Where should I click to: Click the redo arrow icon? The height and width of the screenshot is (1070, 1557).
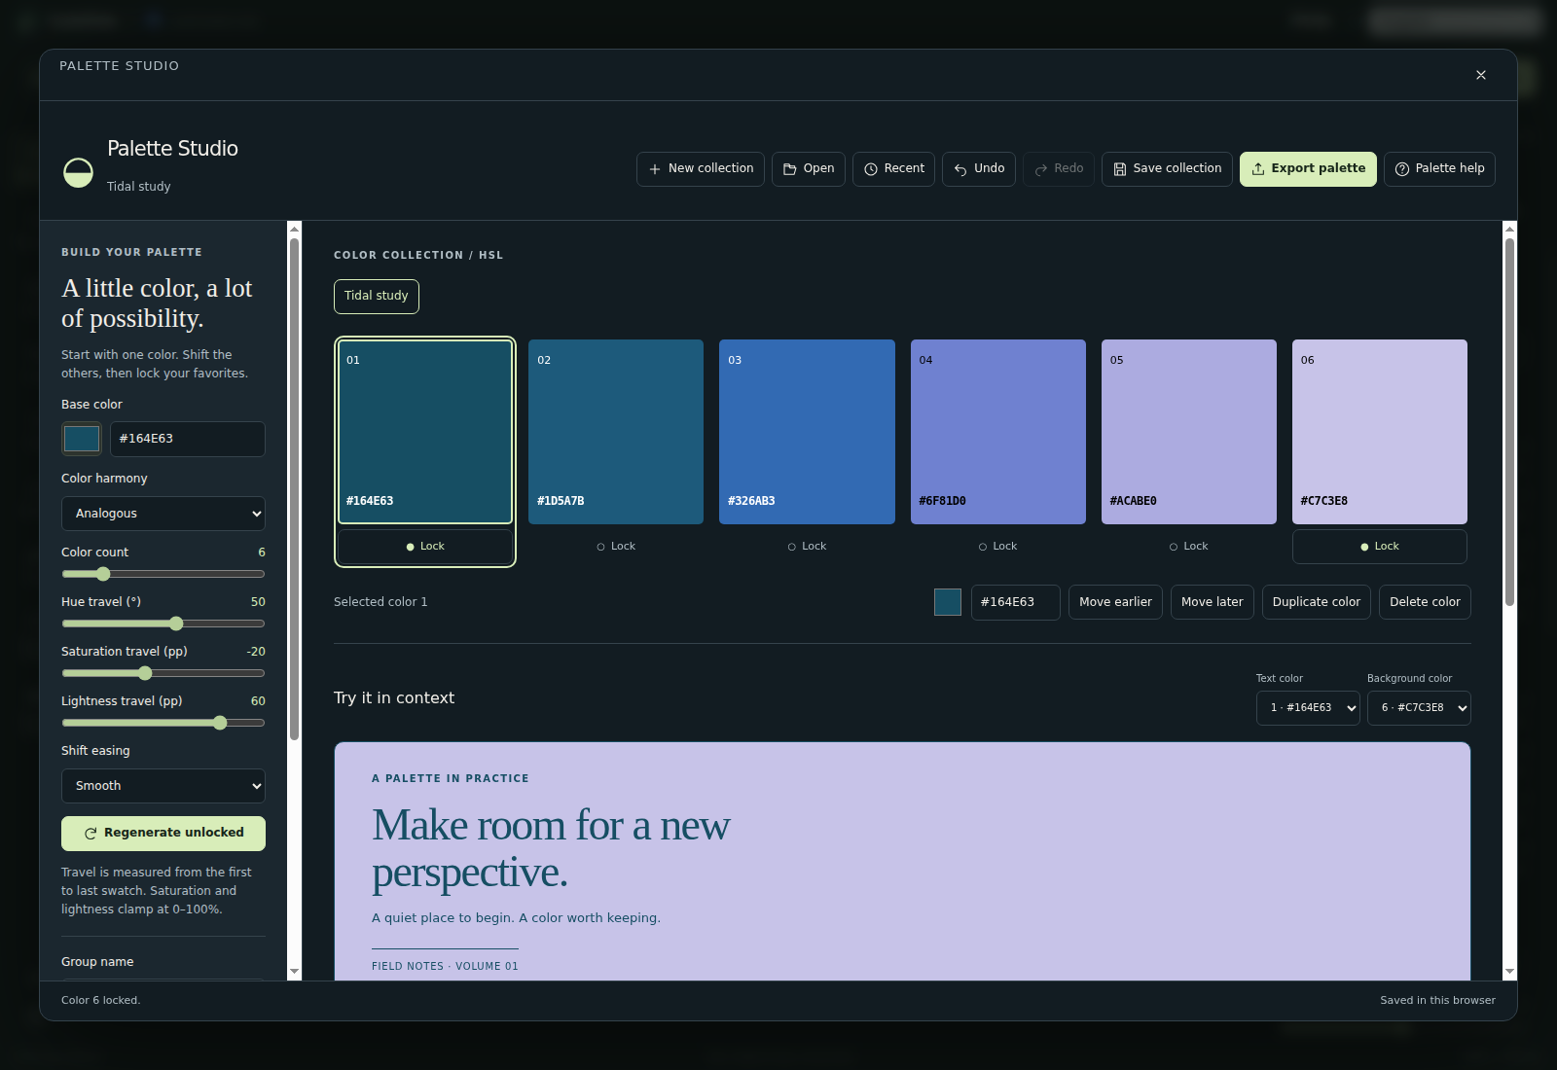pyautogui.click(x=1041, y=169)
